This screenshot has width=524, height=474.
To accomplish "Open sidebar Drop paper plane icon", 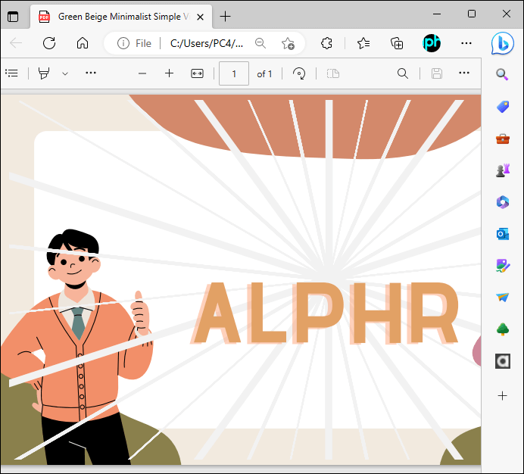I will click(x=503, y=297).
